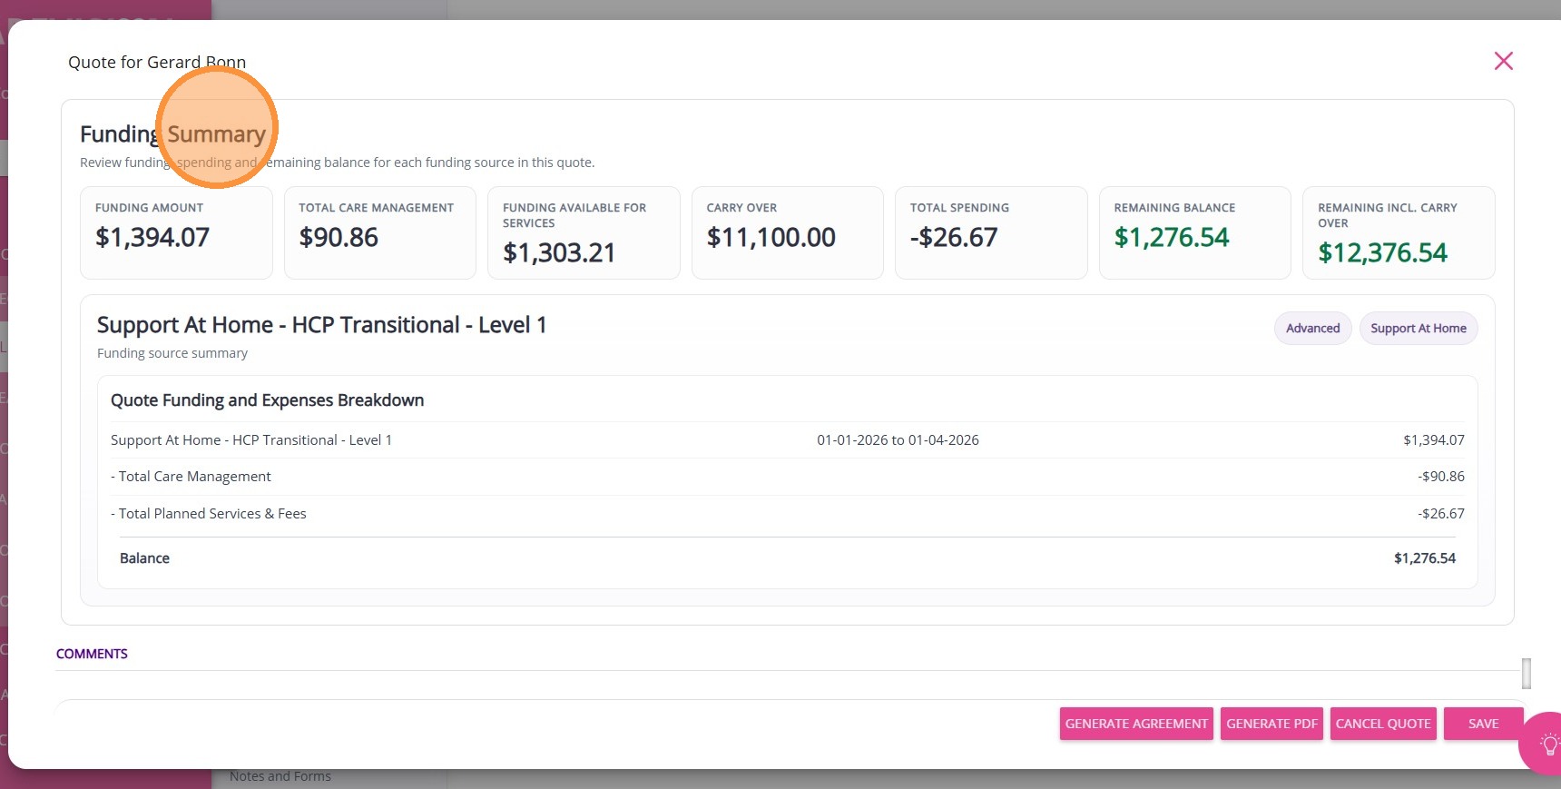Close the quote dialog with the X

point(1503,61)
